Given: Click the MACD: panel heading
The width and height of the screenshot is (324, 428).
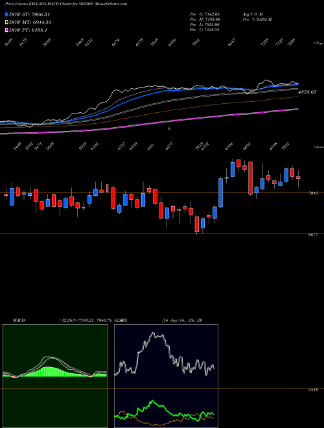Looking at the screenshot, I should click(x=19, y=320).
